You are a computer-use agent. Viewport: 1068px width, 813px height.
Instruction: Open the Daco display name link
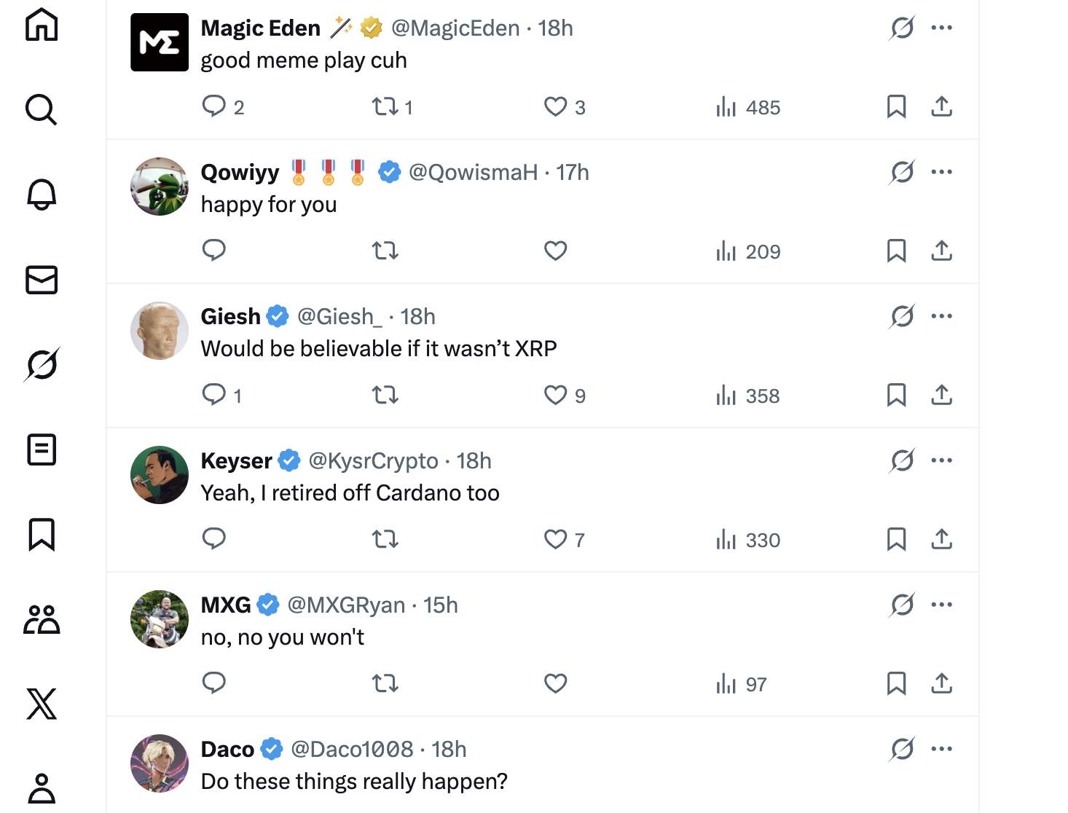click(x=227, y=750)
